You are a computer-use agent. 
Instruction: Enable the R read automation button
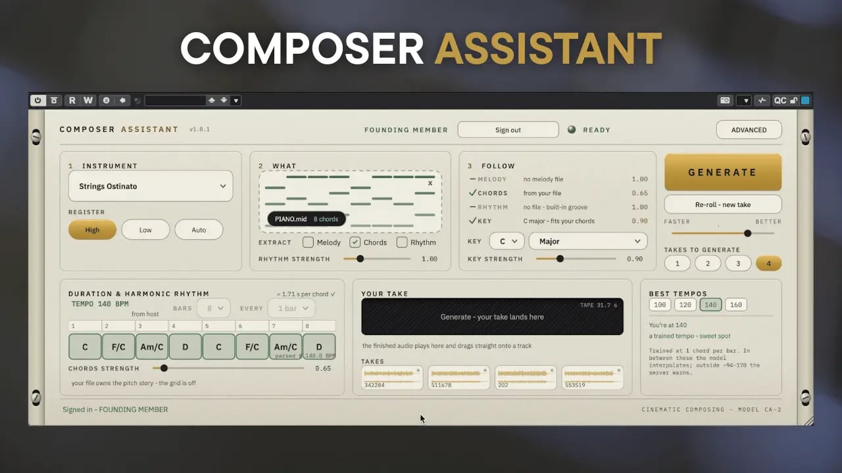click(72, 101)
